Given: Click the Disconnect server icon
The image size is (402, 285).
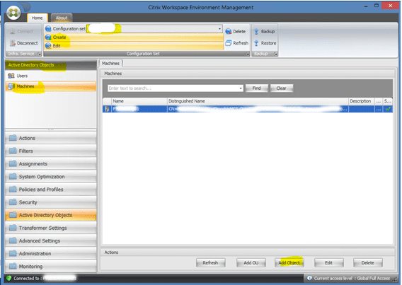Looking at the screenshot, I should [x=13, y=43].
